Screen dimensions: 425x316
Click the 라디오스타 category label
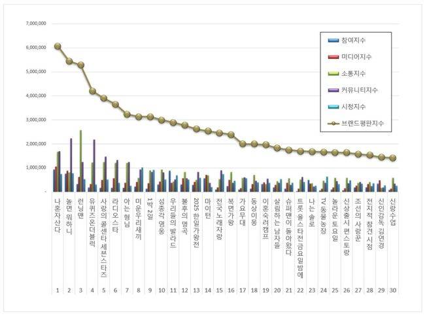(115, 213)
